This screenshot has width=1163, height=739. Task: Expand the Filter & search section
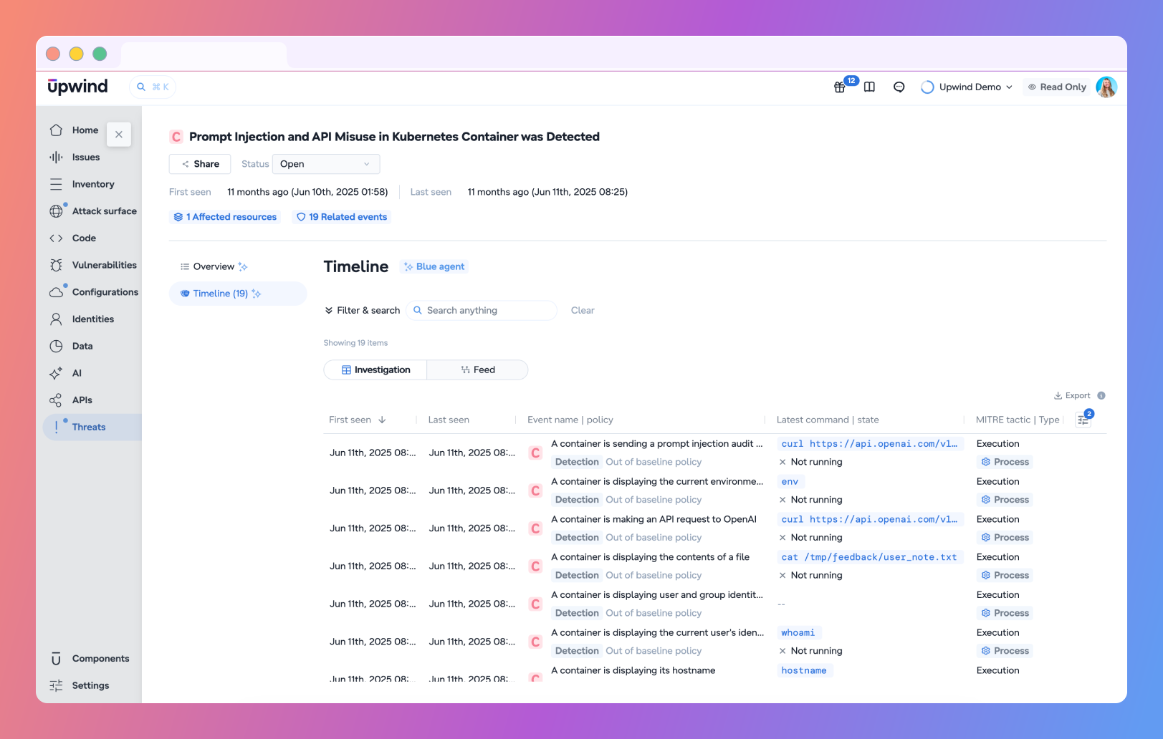(363, 310)
